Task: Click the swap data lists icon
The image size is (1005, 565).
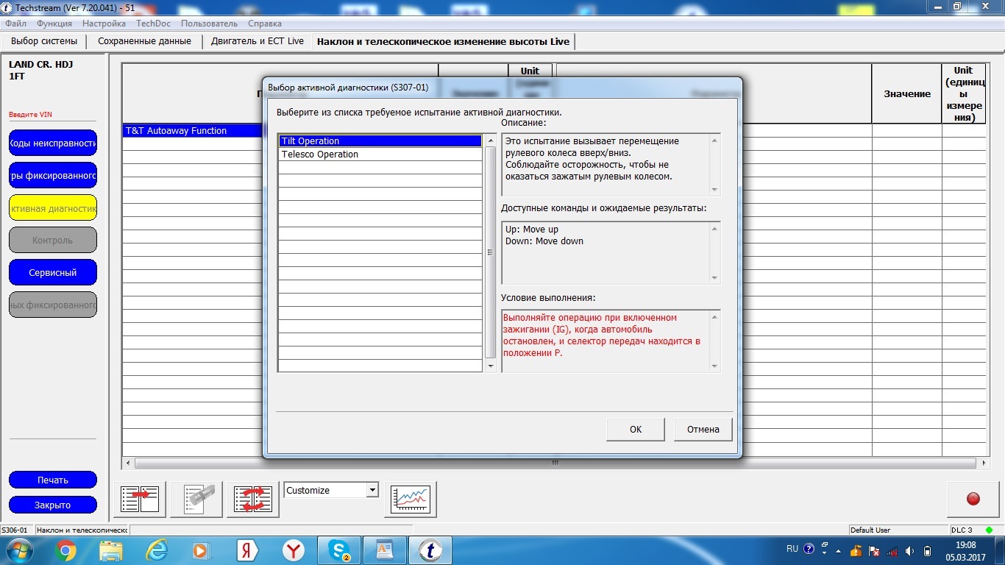Action: coord(252,500)
